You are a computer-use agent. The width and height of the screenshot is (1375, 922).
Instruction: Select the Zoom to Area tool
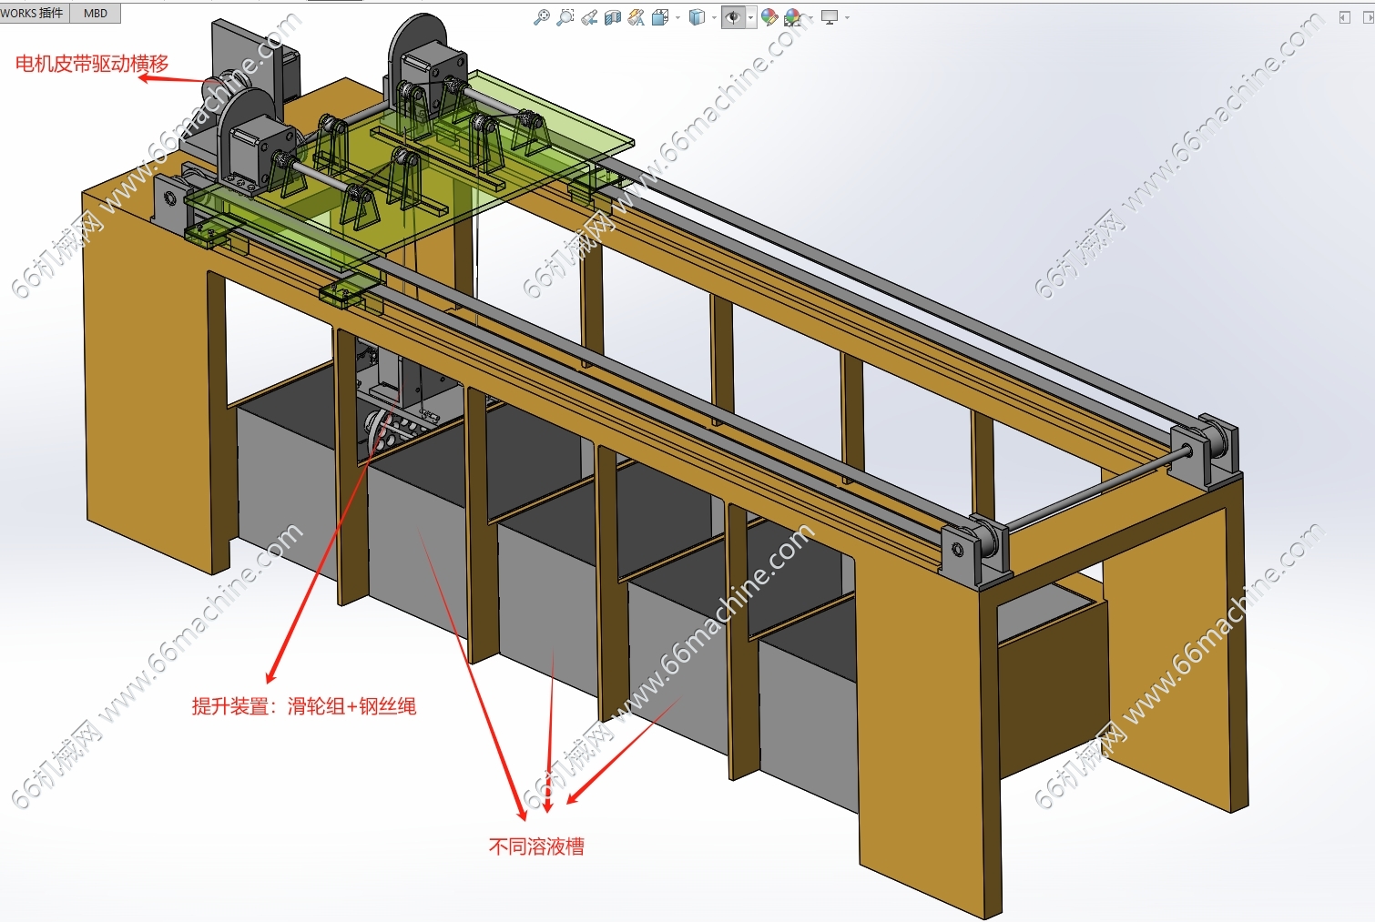click(565, 17)
